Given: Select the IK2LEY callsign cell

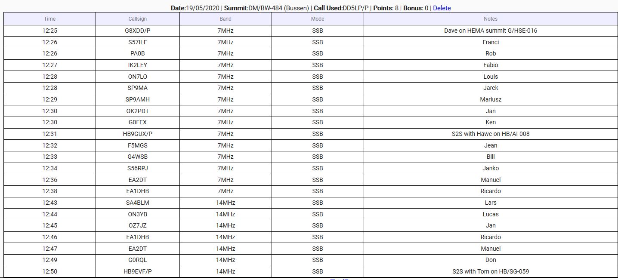Looking at the screenshot, I should click(x=137, y=65).
